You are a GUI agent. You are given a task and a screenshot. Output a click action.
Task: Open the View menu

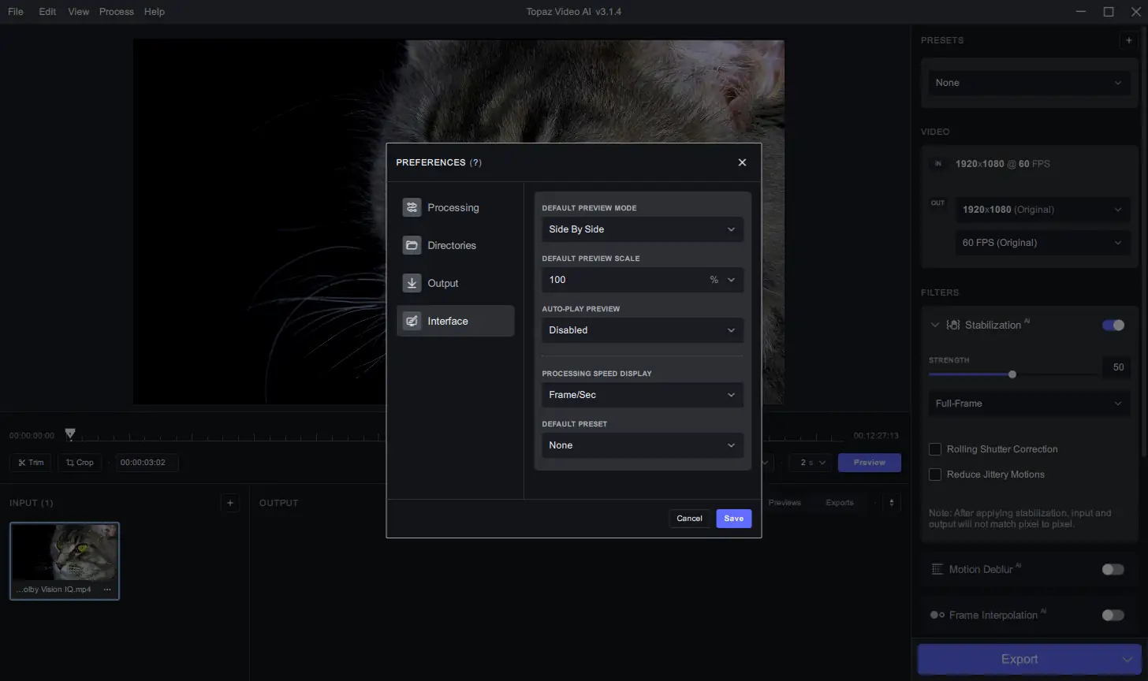[78, 12]
